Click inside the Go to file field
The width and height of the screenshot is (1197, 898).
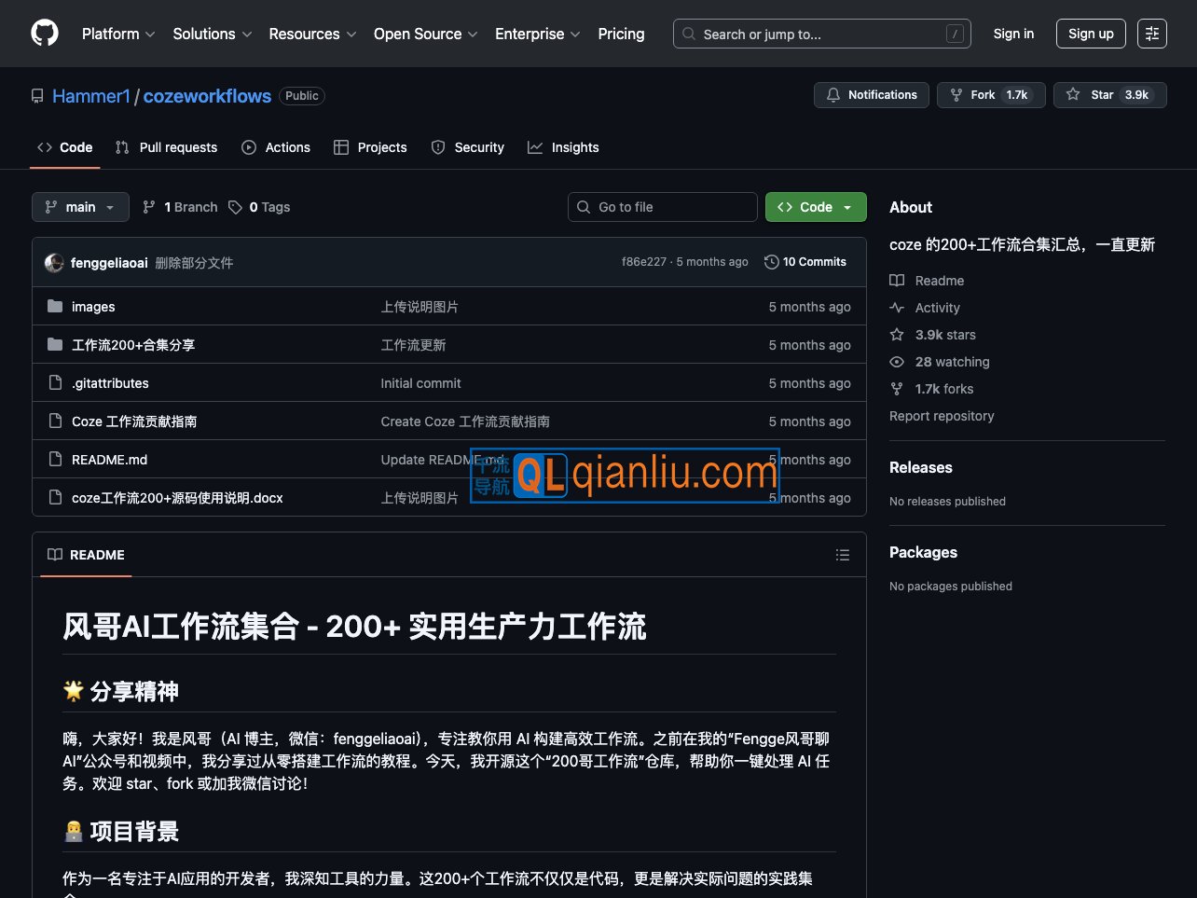point(662,206)
